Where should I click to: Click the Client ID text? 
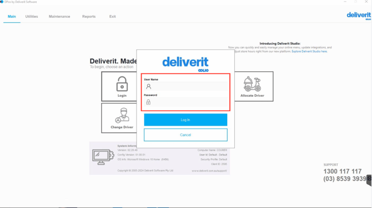point(219,164)
